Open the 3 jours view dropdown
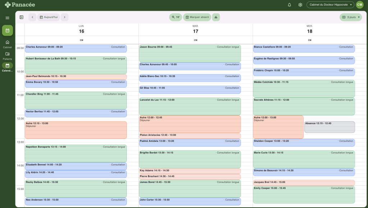368x208 pixels. pos(350,17)
